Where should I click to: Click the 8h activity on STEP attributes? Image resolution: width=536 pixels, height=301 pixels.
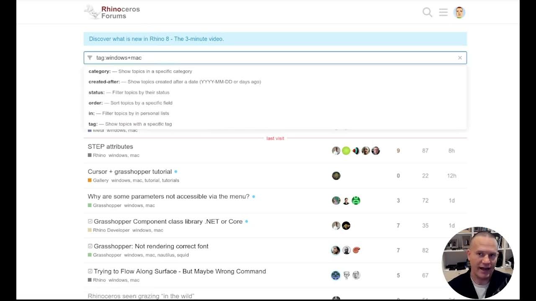point(451,151)
